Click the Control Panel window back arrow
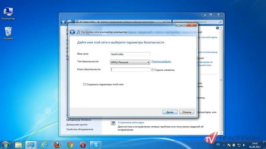266x149 pixels. click(63, 22)
